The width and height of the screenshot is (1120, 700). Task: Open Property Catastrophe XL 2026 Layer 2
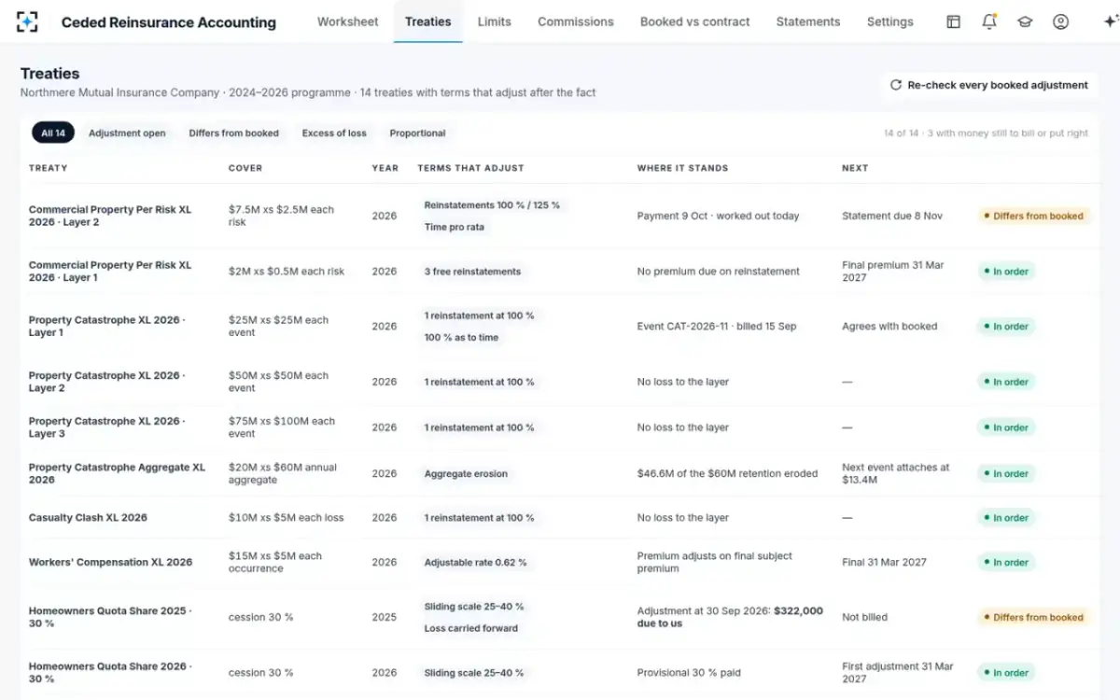click(107, 381)
